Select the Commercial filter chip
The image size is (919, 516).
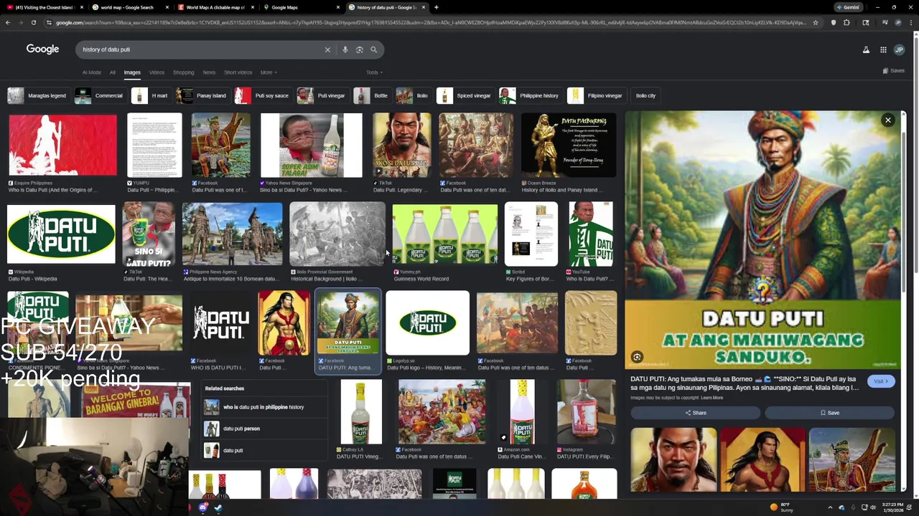[x=100, y=95]
